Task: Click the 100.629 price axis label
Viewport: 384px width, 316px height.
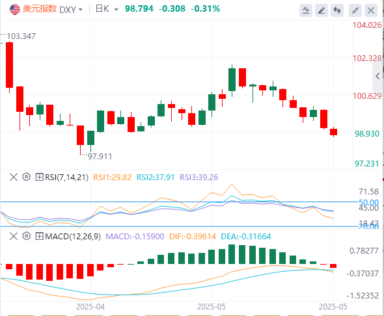Action: click(x=367, y=96)
